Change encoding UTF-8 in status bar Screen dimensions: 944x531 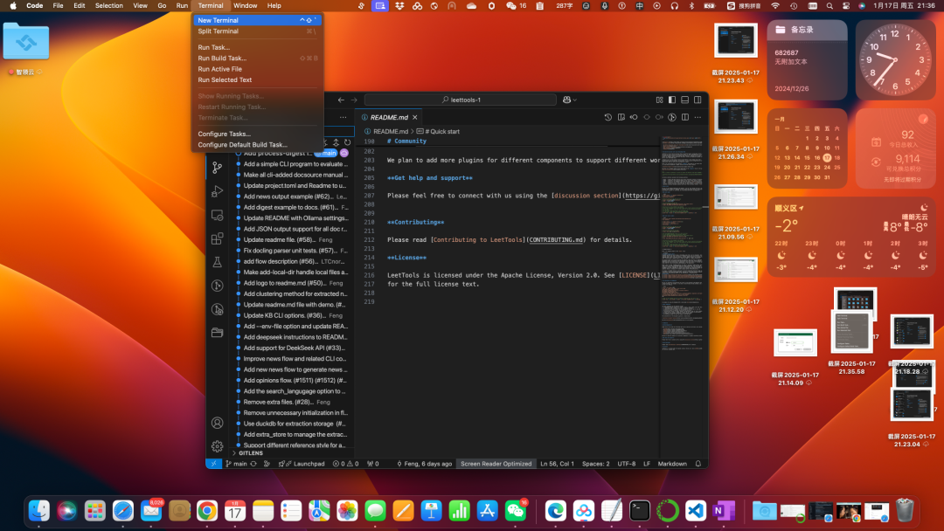coord(626,464)
